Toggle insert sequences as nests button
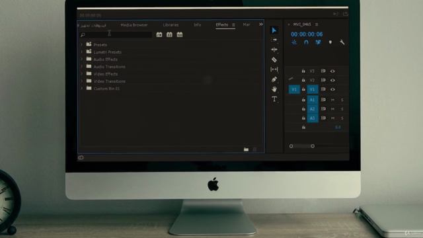This screenshot has height=238, width=423. [x=294, y=42]
